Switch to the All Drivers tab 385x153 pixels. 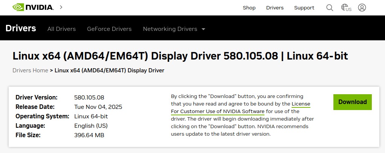pyautogui.click(x=61, y=29)
